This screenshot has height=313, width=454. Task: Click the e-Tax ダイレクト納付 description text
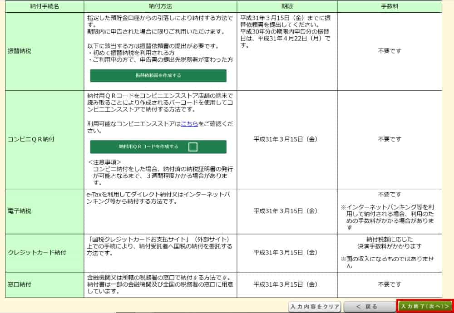click(158, 198)
